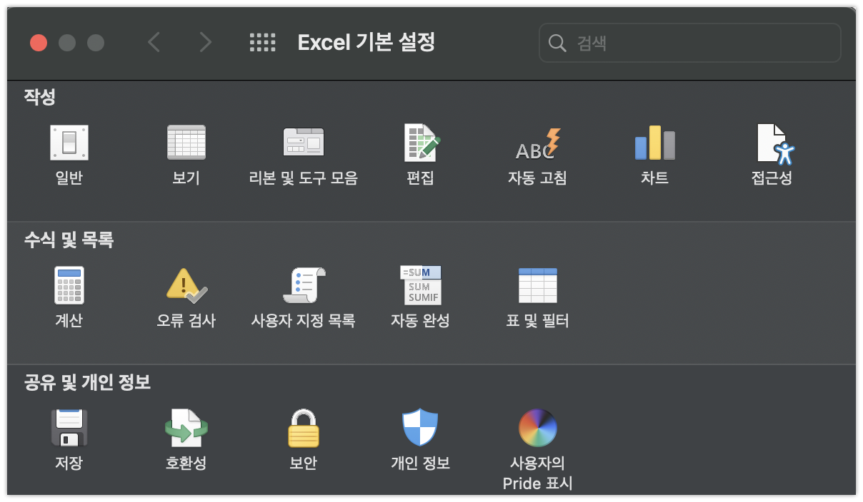Open 개인 정보 (Privacy) shield icon
Image resolution: width=863 pixels, height=502 pixels.
[420, 428]
